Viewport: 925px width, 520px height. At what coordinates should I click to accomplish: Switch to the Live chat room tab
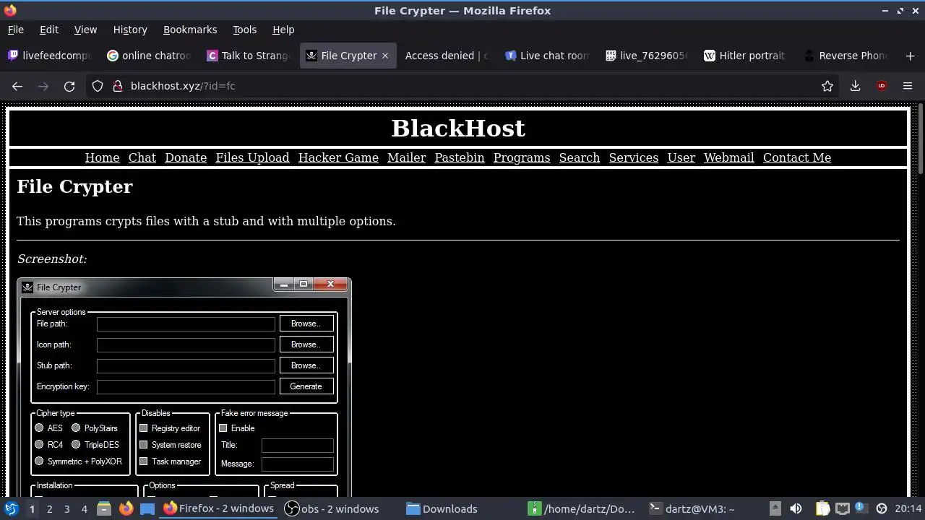(547, 56)
